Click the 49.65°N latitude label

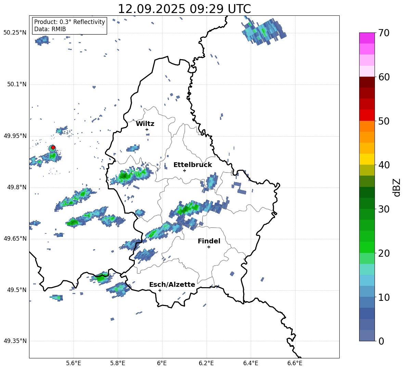15,239
